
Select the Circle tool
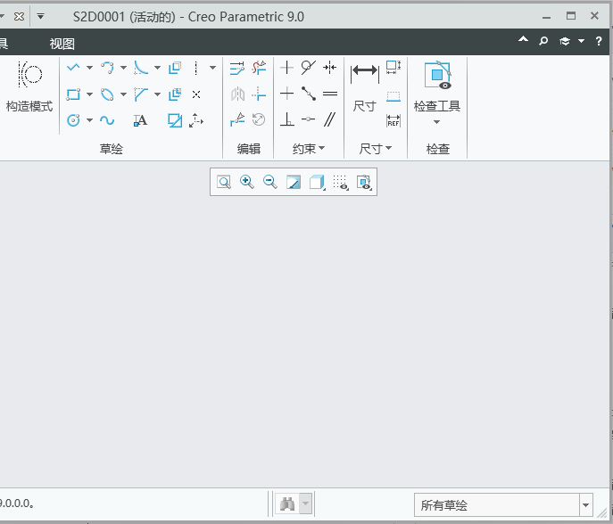(x=73, y=120)
